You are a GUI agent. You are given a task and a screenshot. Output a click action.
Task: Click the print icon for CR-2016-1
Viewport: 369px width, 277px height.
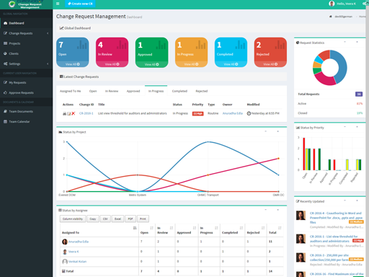tap(64, 113)
